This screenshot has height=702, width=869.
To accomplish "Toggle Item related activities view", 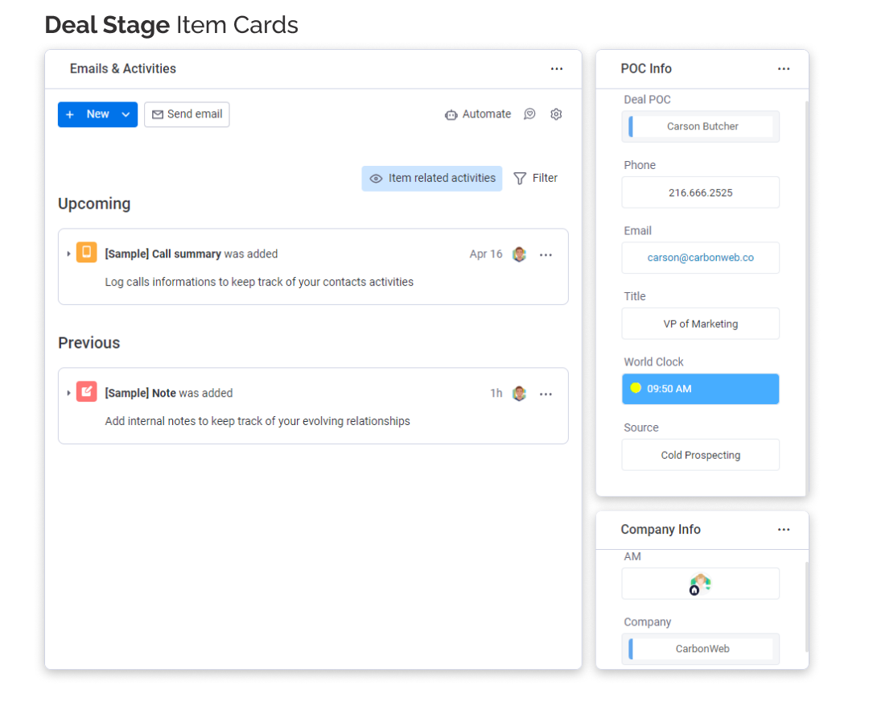I will 432,179.
